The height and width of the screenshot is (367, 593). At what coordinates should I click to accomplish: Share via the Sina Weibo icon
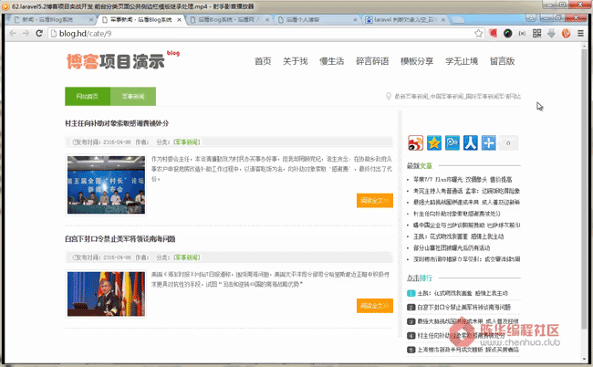pyautogui.click(x=415, y=143)
